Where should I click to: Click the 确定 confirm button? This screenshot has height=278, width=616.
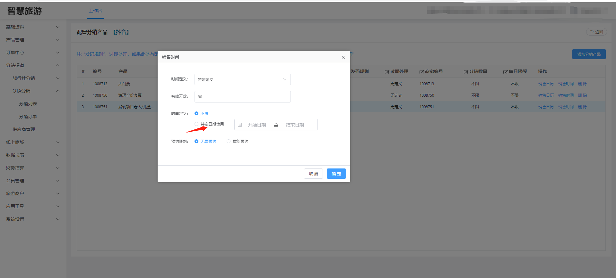pos(336,174)
